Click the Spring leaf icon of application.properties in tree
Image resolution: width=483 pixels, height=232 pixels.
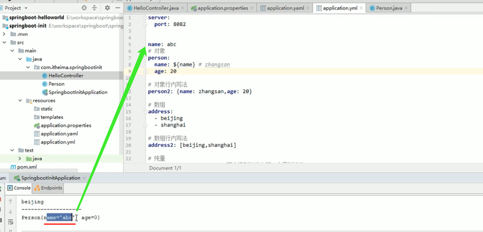pyautogui.click(x=37, y=126)
